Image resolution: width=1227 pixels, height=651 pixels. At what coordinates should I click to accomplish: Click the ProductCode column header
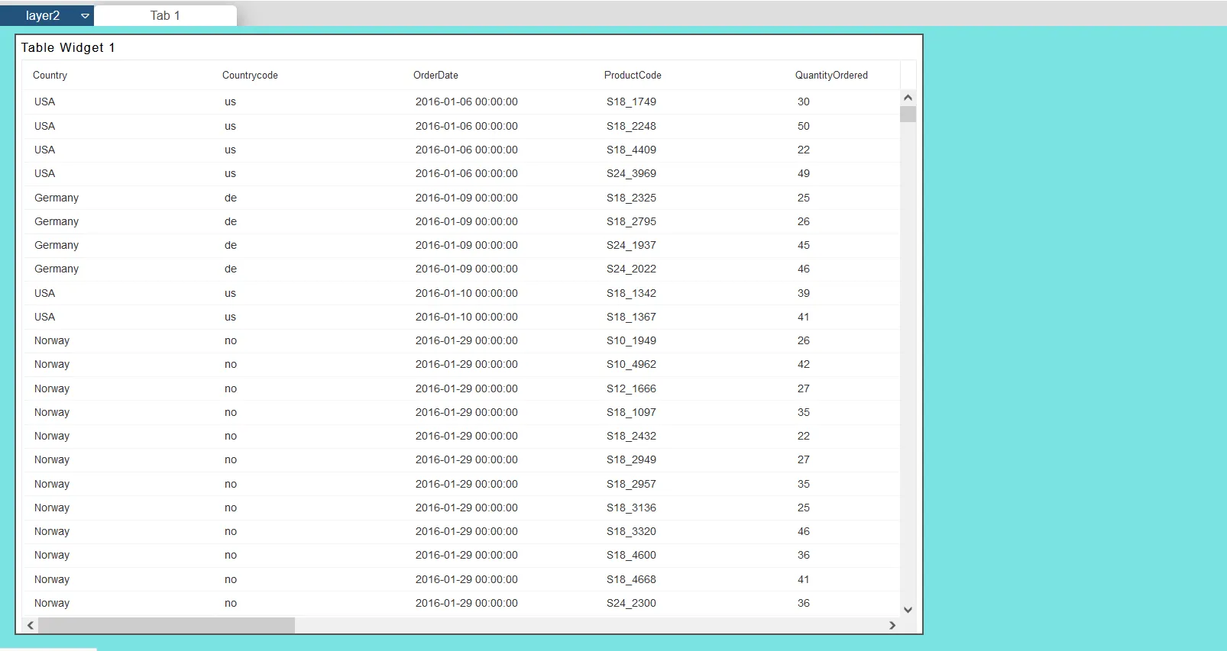coord(633,76)
